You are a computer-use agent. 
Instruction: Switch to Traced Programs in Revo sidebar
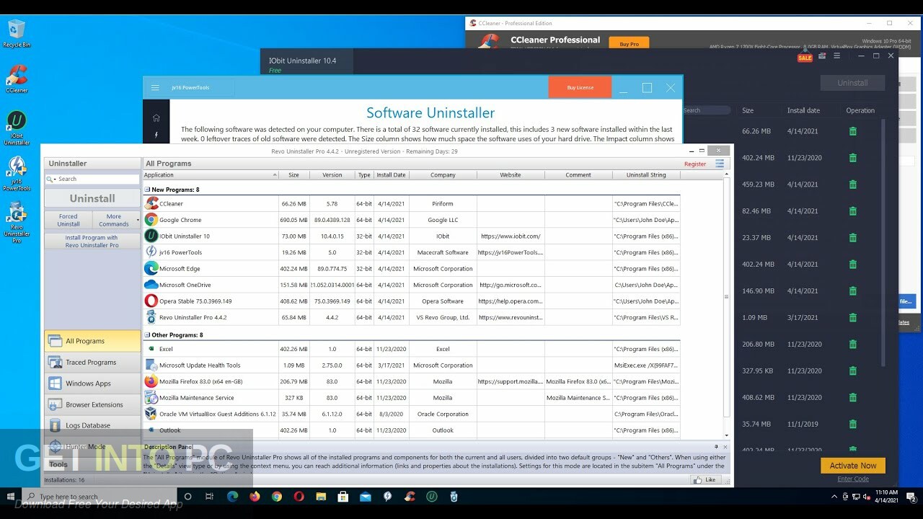[92, 362]
